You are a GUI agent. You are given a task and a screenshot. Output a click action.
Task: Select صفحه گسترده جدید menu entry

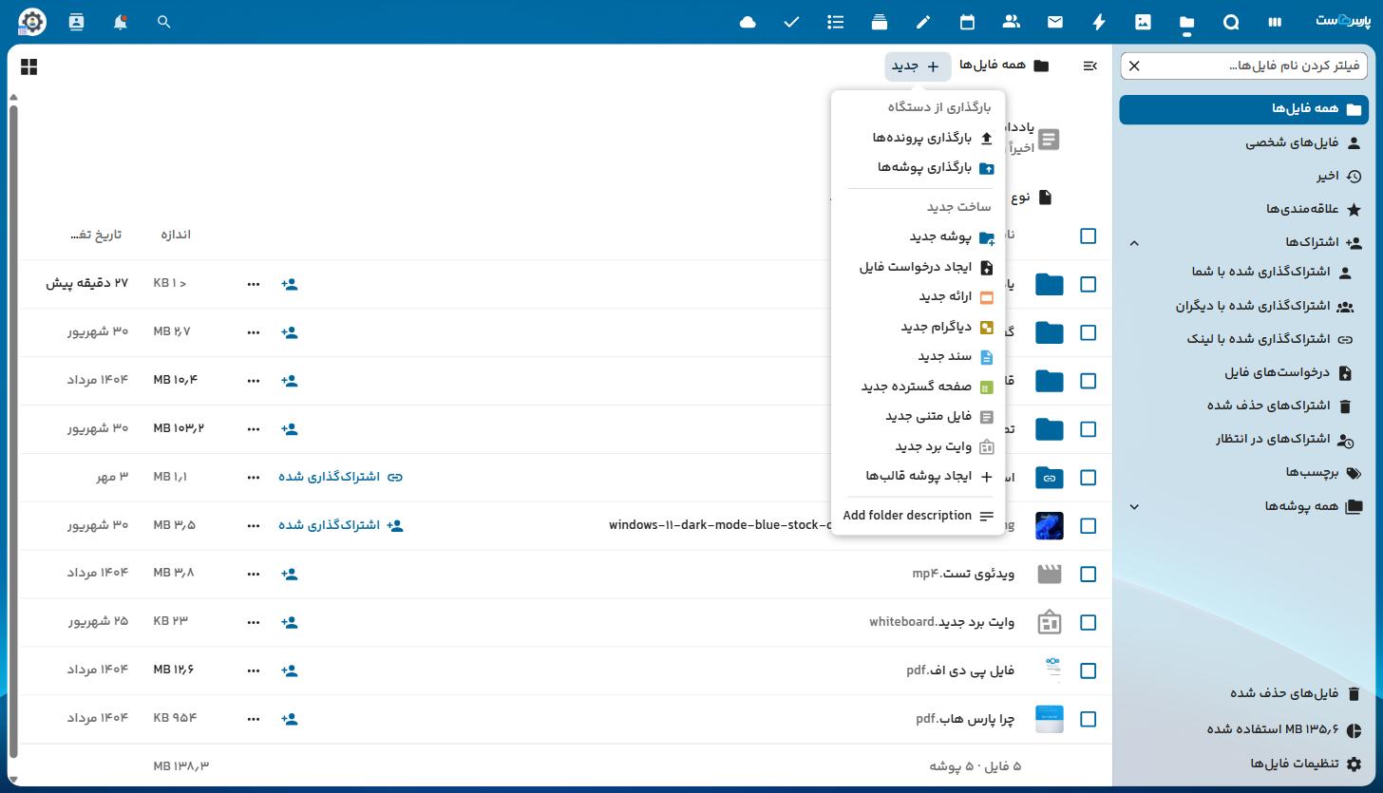click(918, 387)
